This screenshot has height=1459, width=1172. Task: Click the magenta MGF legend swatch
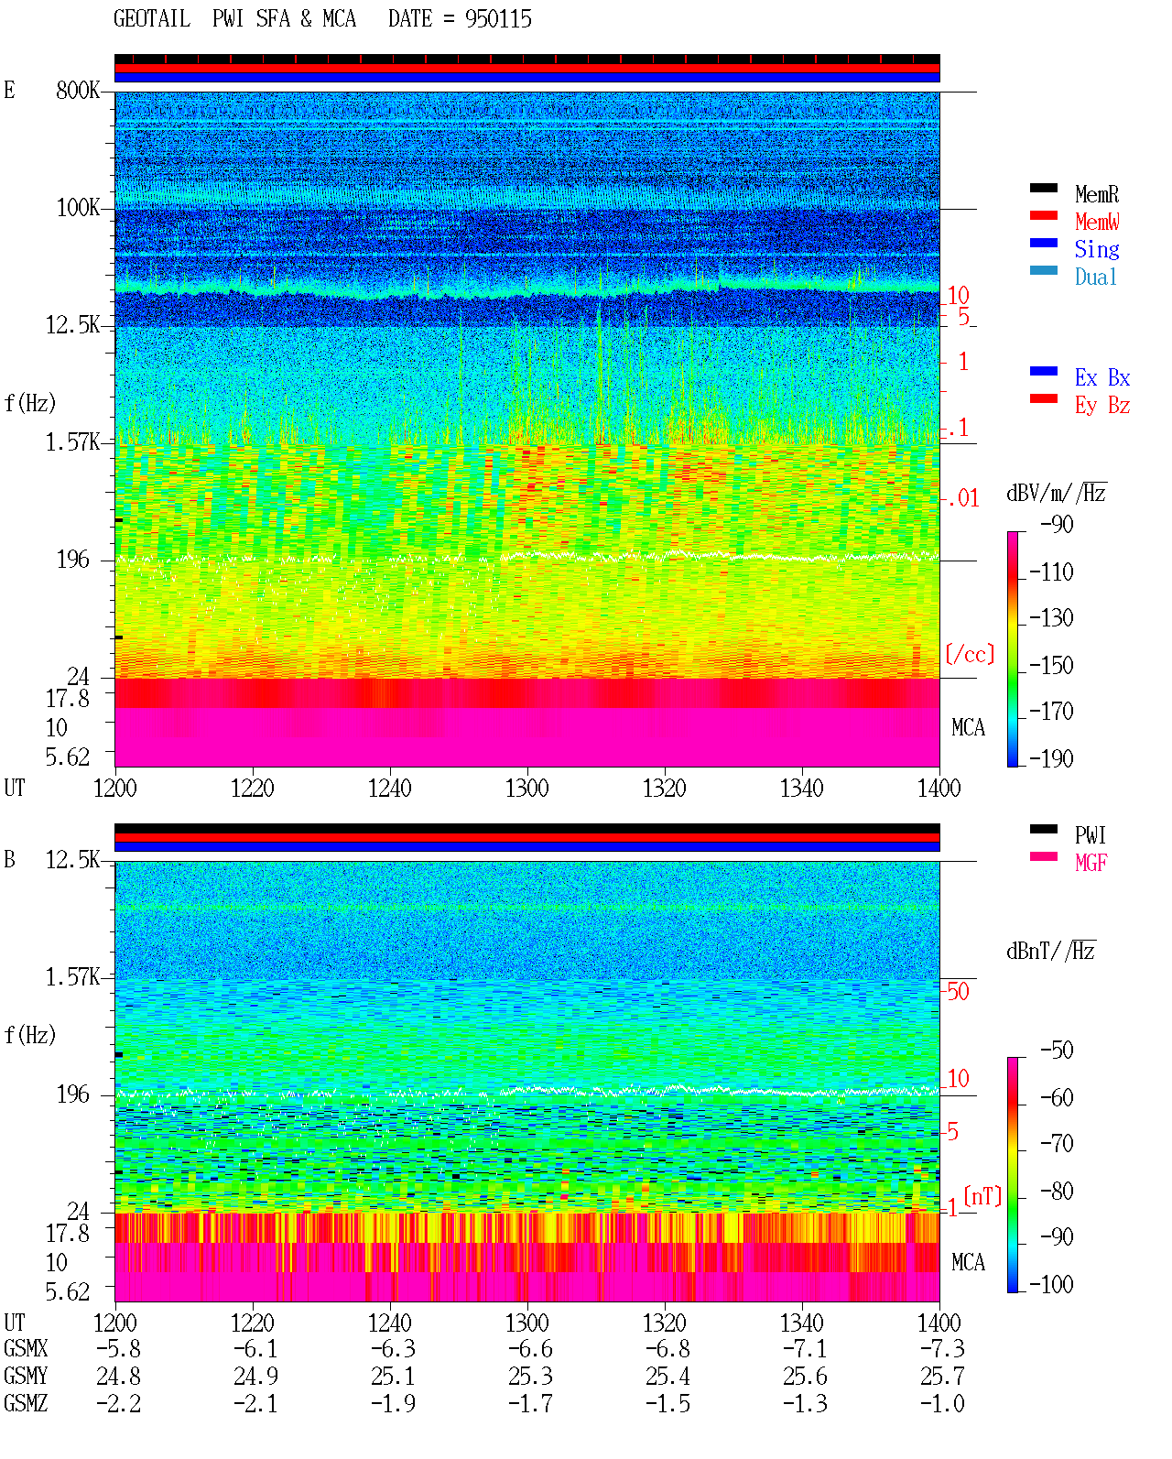coord(1044,857)
